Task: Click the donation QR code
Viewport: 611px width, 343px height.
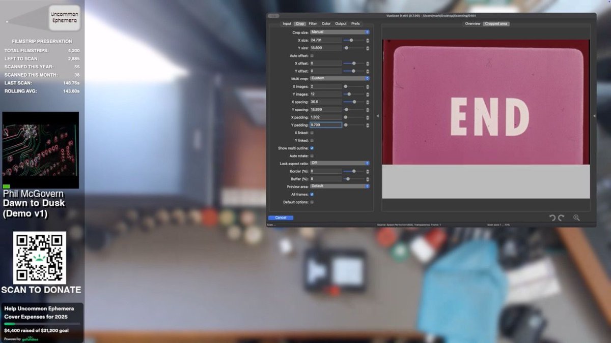Action: [x=40, y=258]
